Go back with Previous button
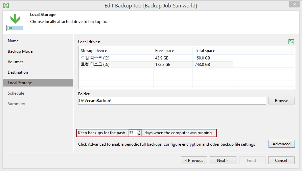The height and width of the screenshot is (171, 302). [x=194, y=161]
